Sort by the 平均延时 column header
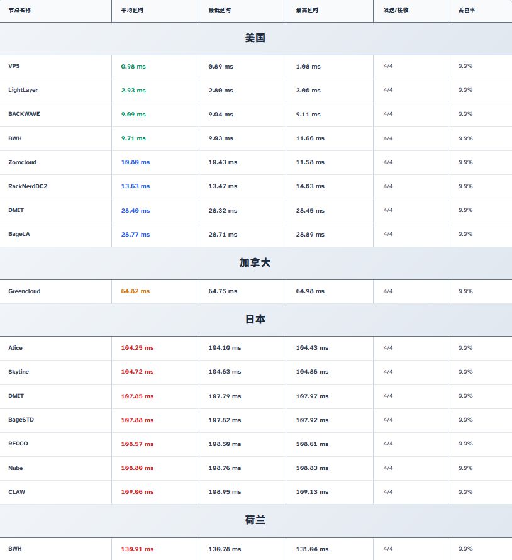 coord(132,10)
